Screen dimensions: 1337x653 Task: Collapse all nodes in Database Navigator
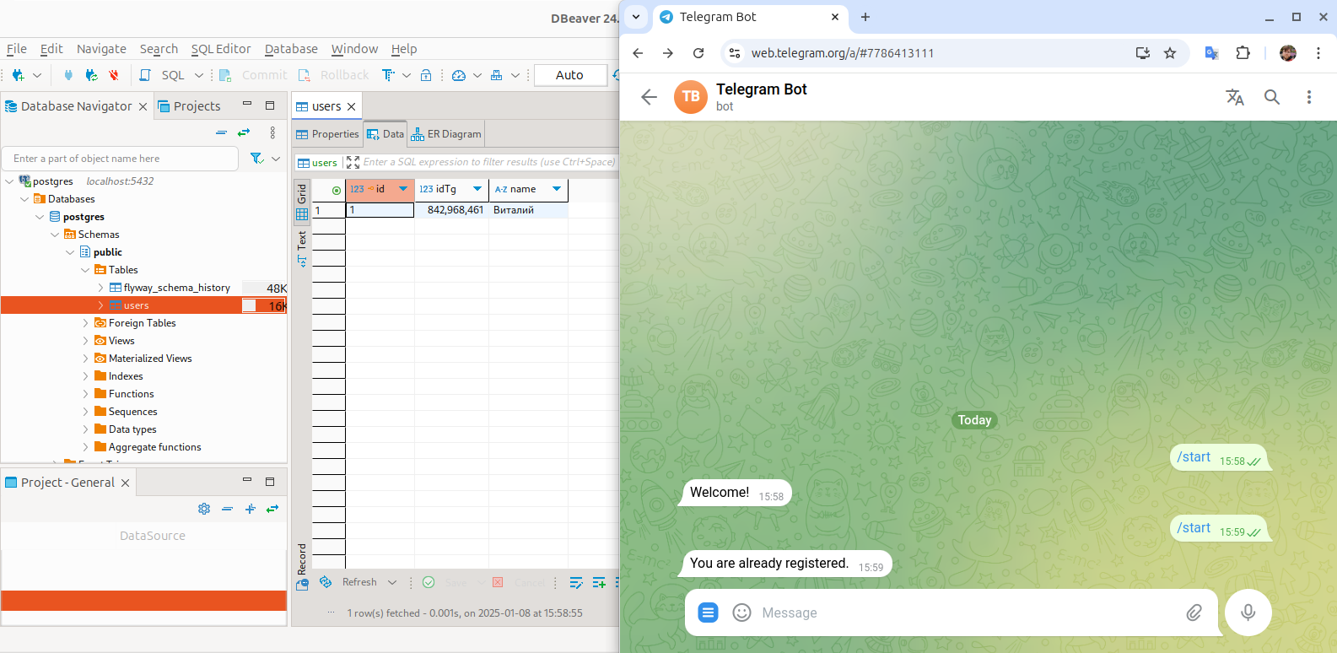[221, 132]
